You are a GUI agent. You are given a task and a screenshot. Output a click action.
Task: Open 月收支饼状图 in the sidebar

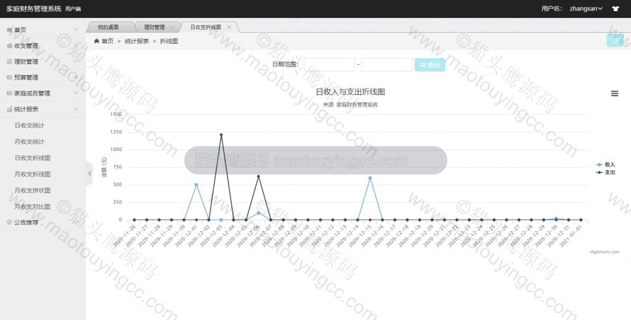click(33, 191)
